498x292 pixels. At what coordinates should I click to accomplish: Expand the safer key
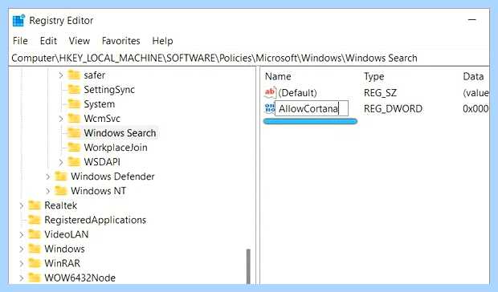61,75
